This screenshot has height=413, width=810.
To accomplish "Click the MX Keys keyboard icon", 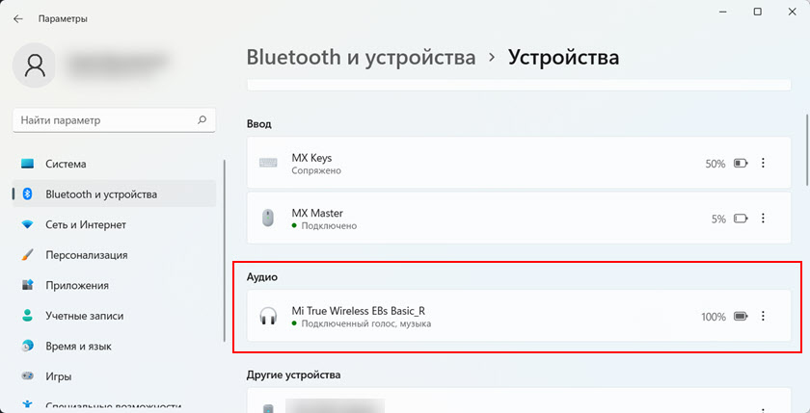I will [268, 164].
